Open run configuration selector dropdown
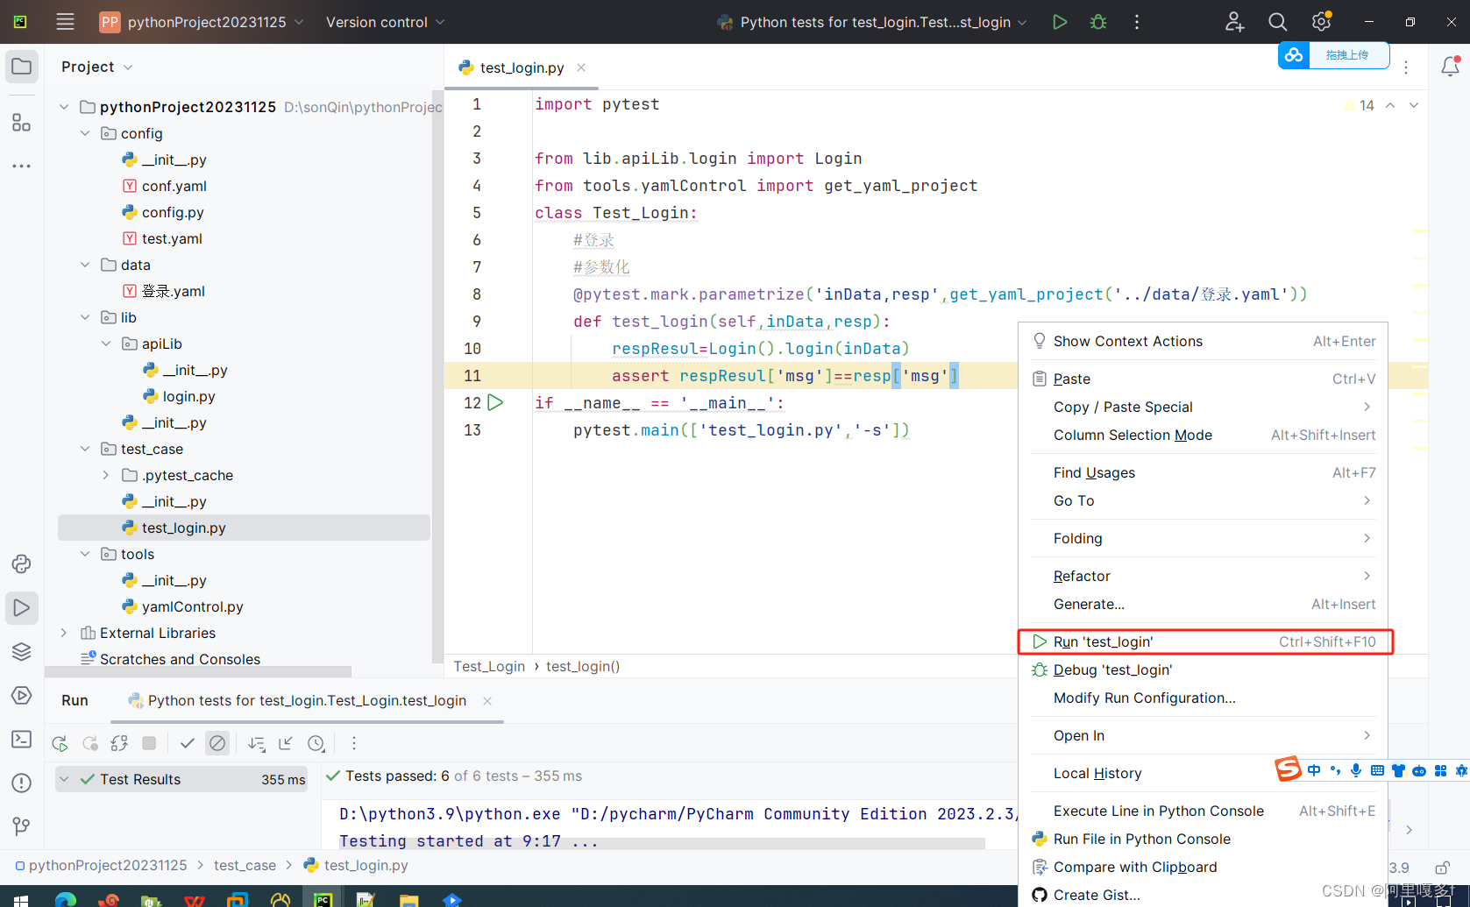 tap(871, 22)
